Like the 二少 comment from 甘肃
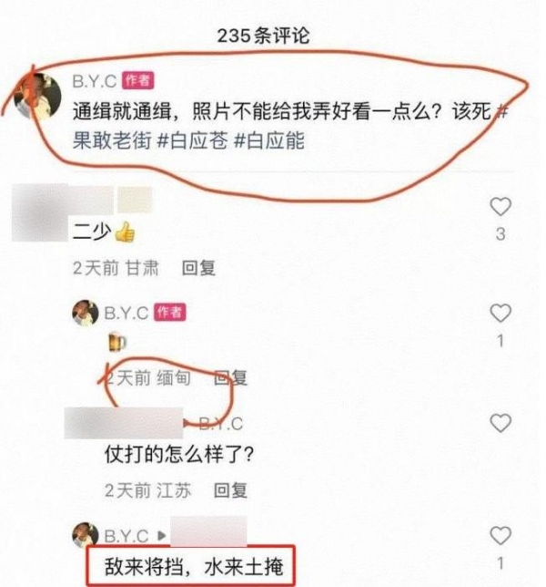546x587 pixels. (500, 207)
